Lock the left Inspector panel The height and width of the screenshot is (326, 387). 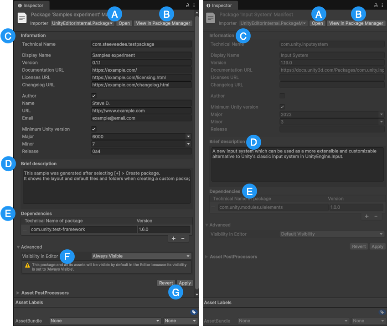pyautogui.click(x=188, y=5)
